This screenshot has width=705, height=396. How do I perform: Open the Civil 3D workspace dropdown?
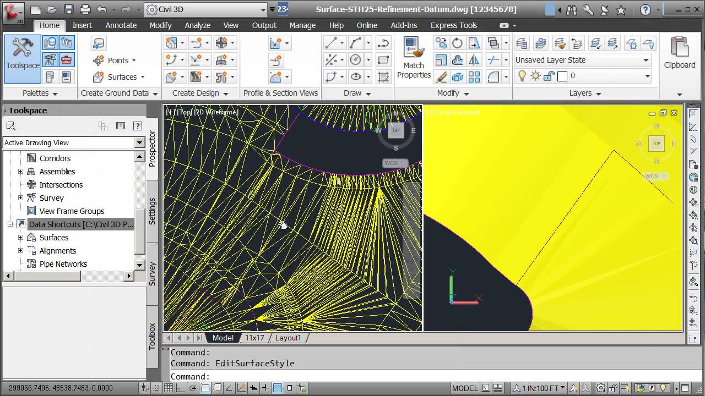[206, 9]
